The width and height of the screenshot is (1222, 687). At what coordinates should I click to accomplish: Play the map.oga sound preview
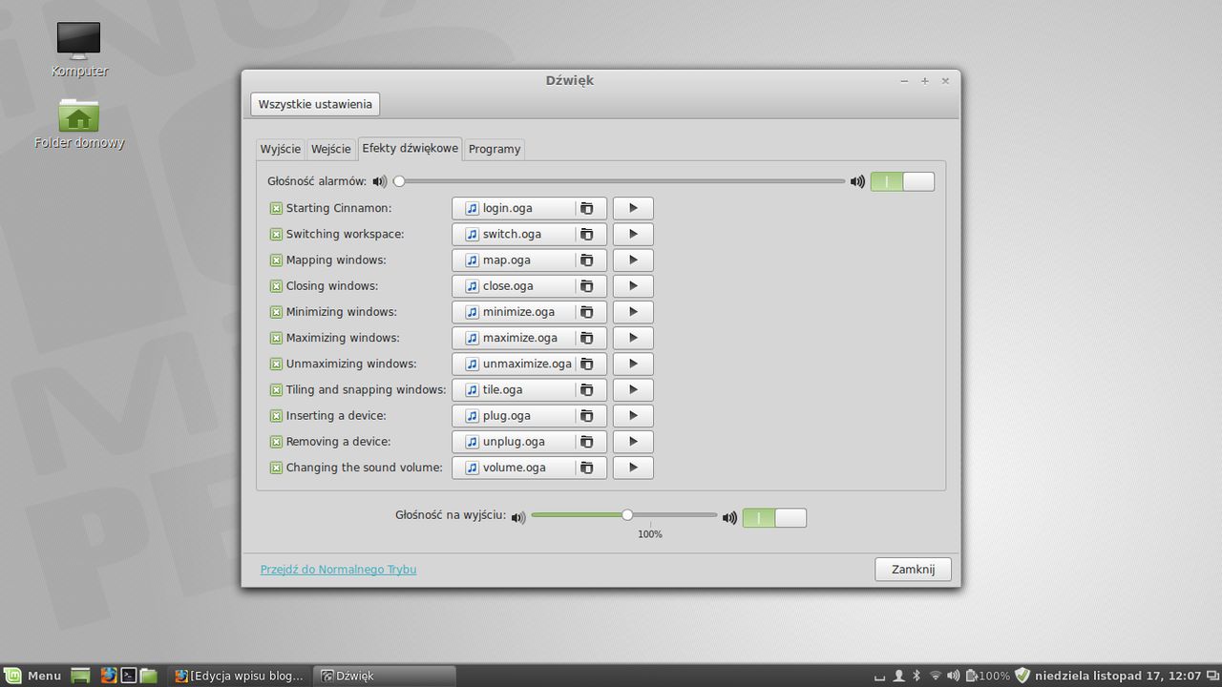(633, 260)
